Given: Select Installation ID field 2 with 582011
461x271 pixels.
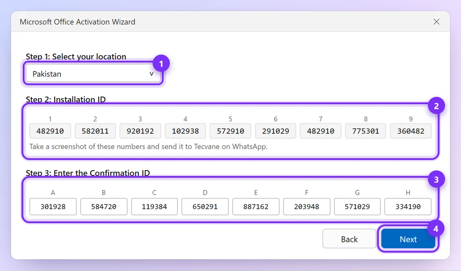Looking at the screenshot, I should click(95, 131).
